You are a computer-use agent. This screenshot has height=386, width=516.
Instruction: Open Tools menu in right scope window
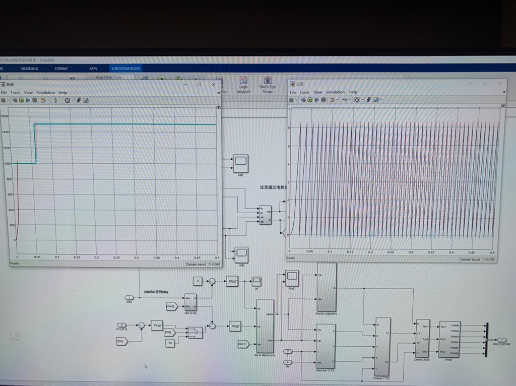click(x=305, y=92)
